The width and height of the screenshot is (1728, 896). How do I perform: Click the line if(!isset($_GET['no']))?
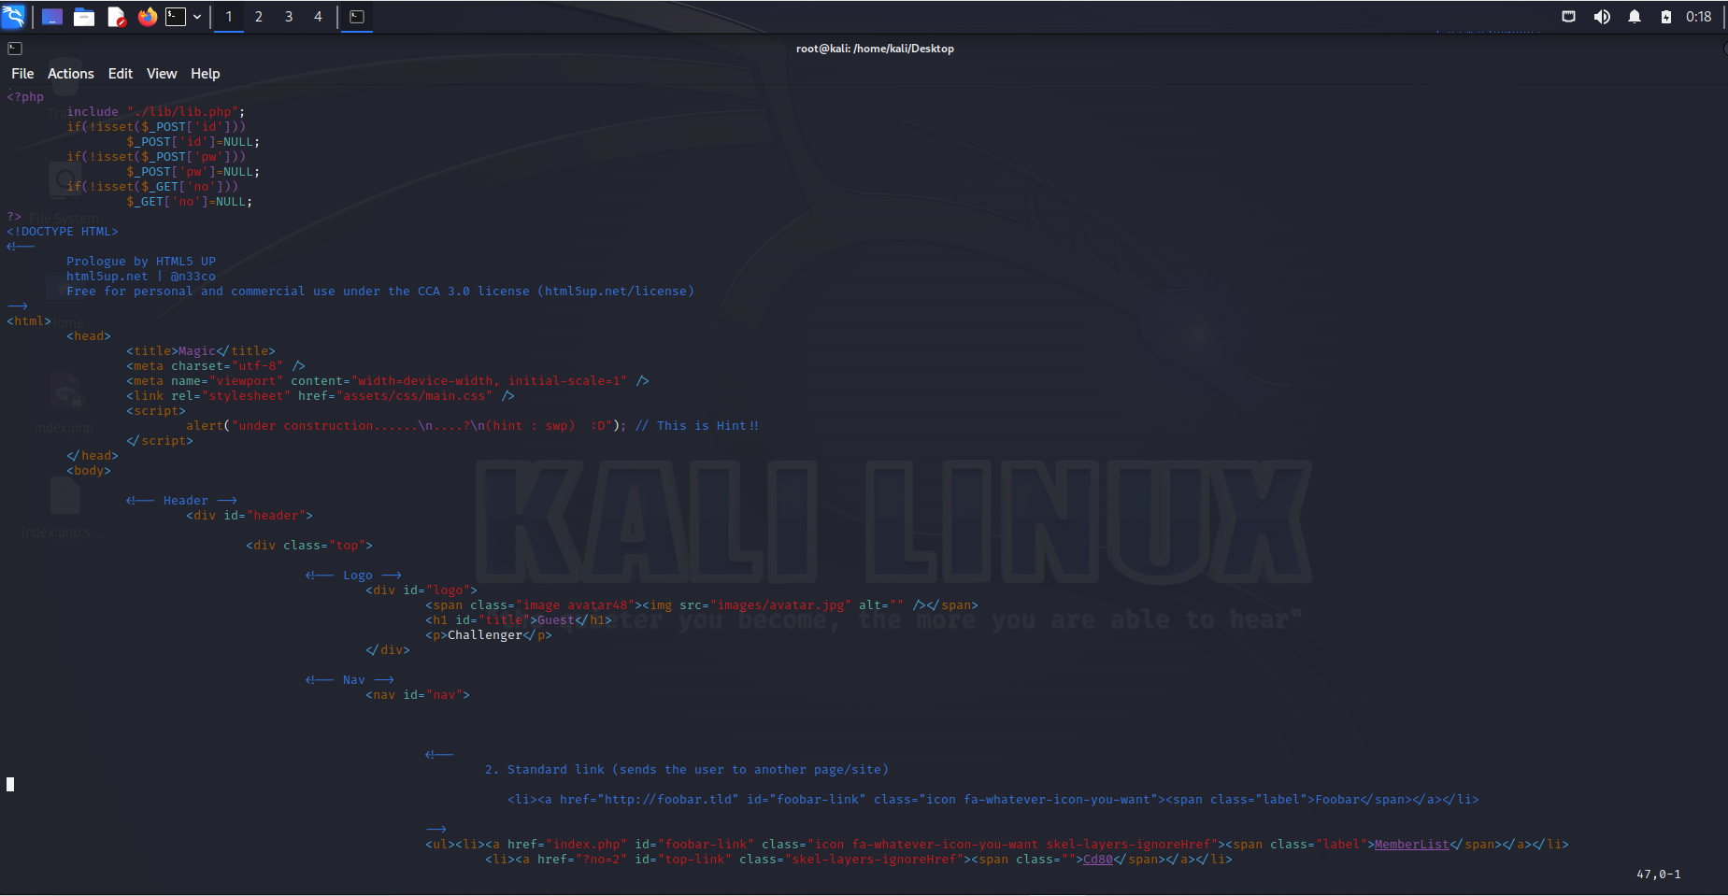[x=152, y=187]
